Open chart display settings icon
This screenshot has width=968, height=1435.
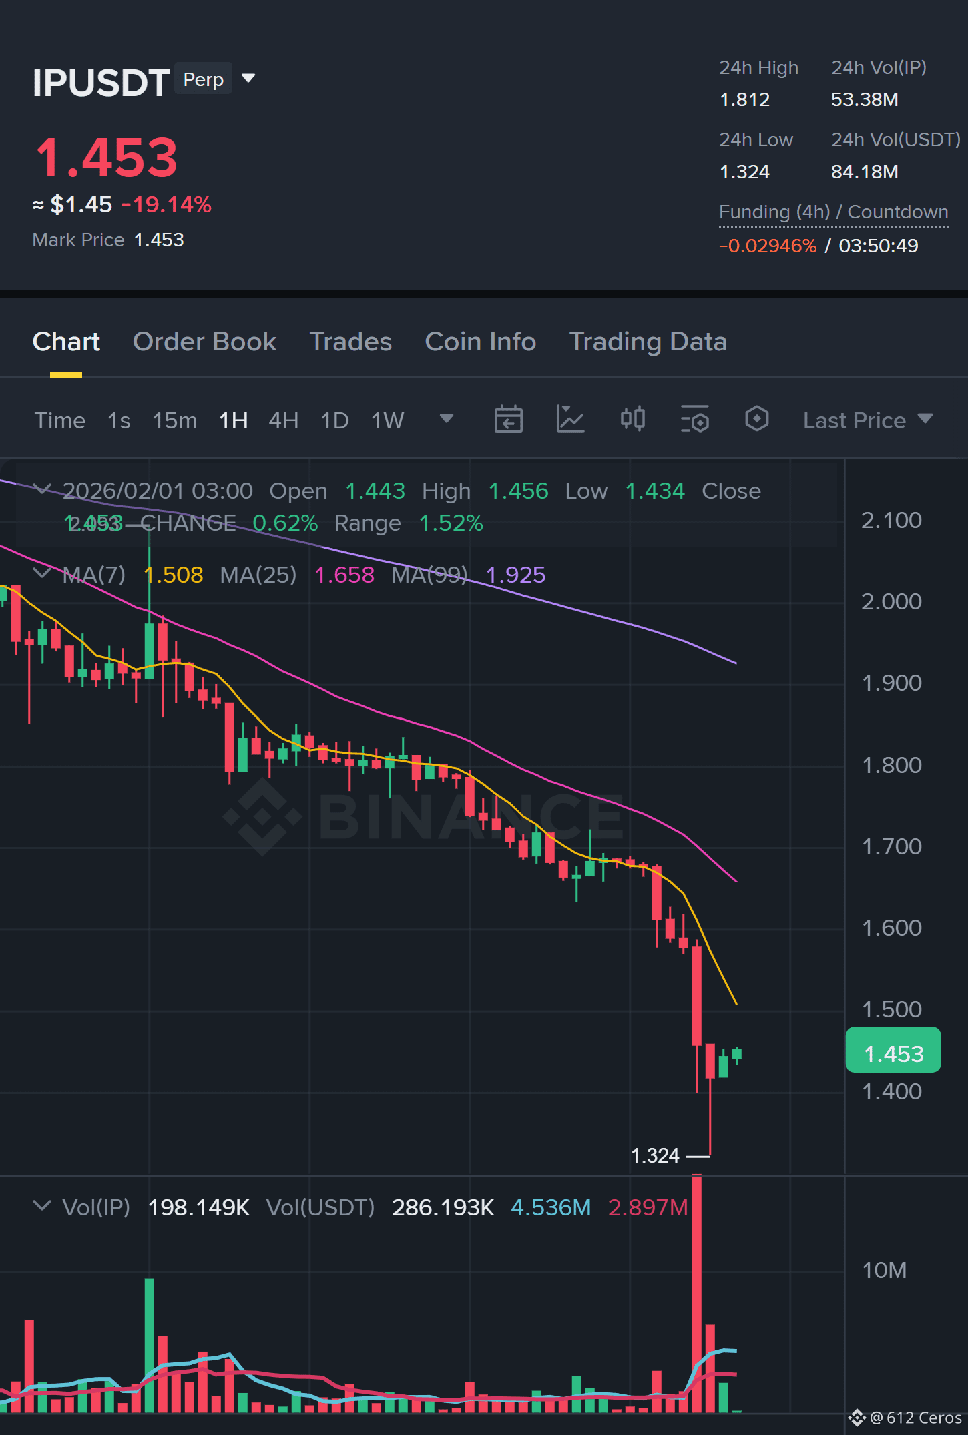click(x=694, y=420)
